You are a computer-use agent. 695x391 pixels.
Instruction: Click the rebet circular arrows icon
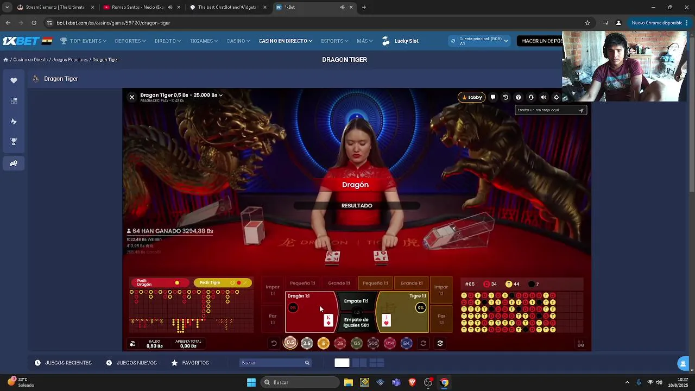click(423, 343)
